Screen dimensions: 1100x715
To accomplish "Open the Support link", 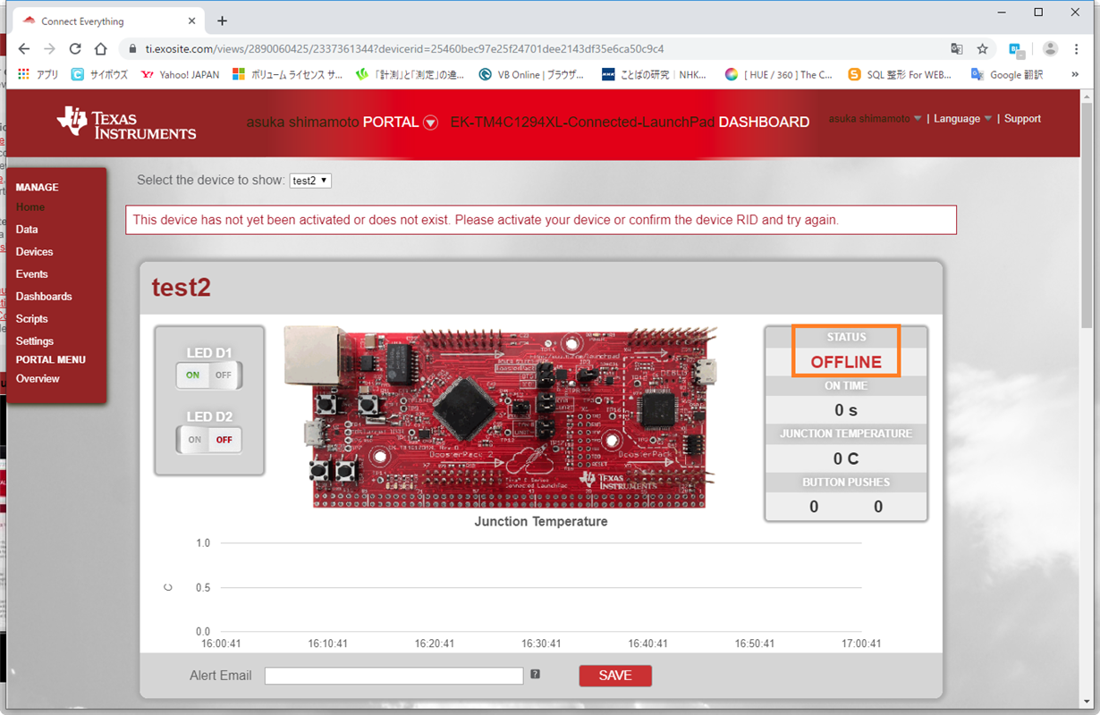I will [1022, 119].
